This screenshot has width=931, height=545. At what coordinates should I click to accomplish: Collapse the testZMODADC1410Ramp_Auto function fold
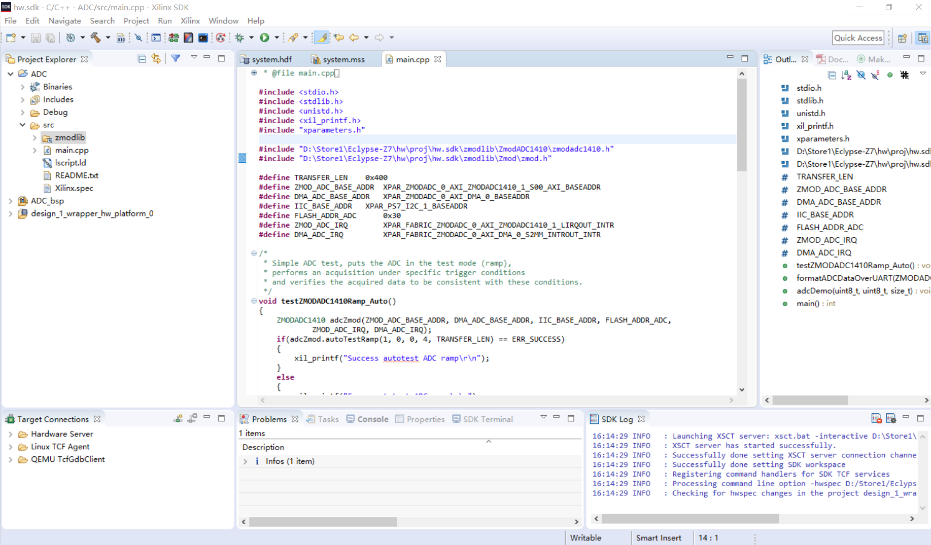[254, 301]
